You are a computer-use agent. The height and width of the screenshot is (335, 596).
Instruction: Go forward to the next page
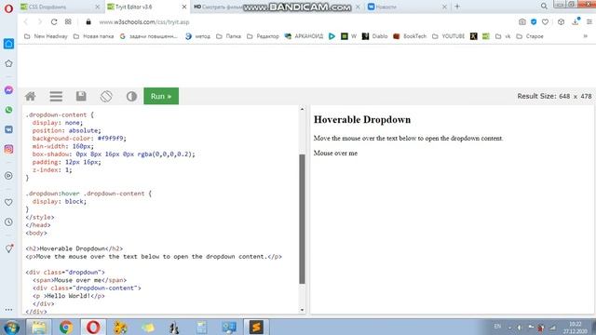(39, 22)
